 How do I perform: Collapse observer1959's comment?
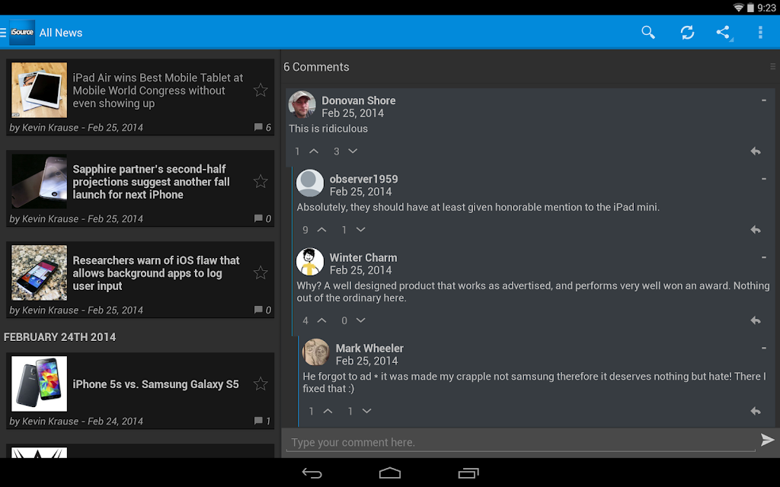click(x=763, y=179)
